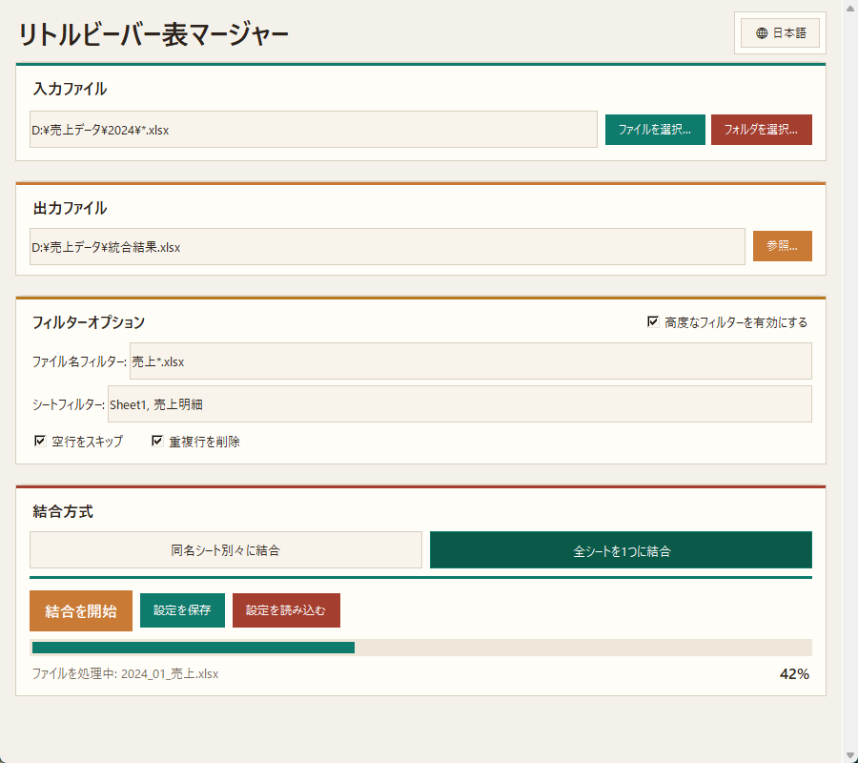Click the シートフィルター input field

460,404
